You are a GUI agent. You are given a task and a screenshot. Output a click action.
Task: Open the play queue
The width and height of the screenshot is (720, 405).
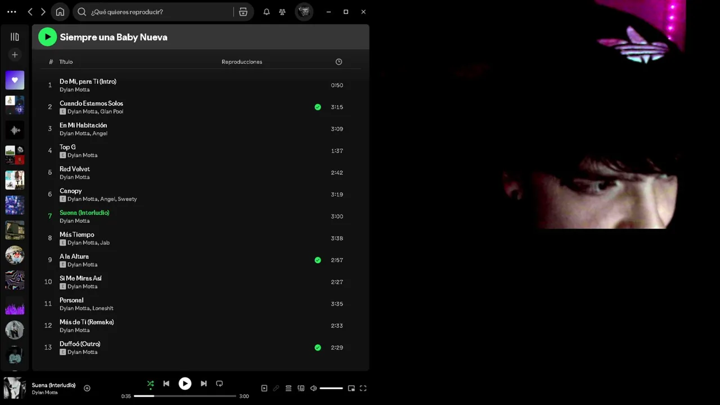click(x=289, y=388)
